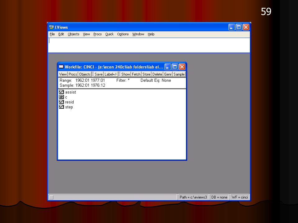Screen dimensions: 298x223
Task: Click the View button in workfile toolbar
Action: pos(63,74)
